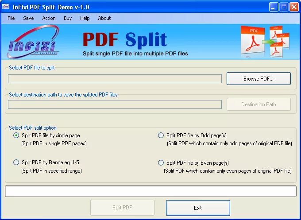Click the Exit button
This screenshot has width=301, height=220.
pyautogui.click(x=198, y=208)
